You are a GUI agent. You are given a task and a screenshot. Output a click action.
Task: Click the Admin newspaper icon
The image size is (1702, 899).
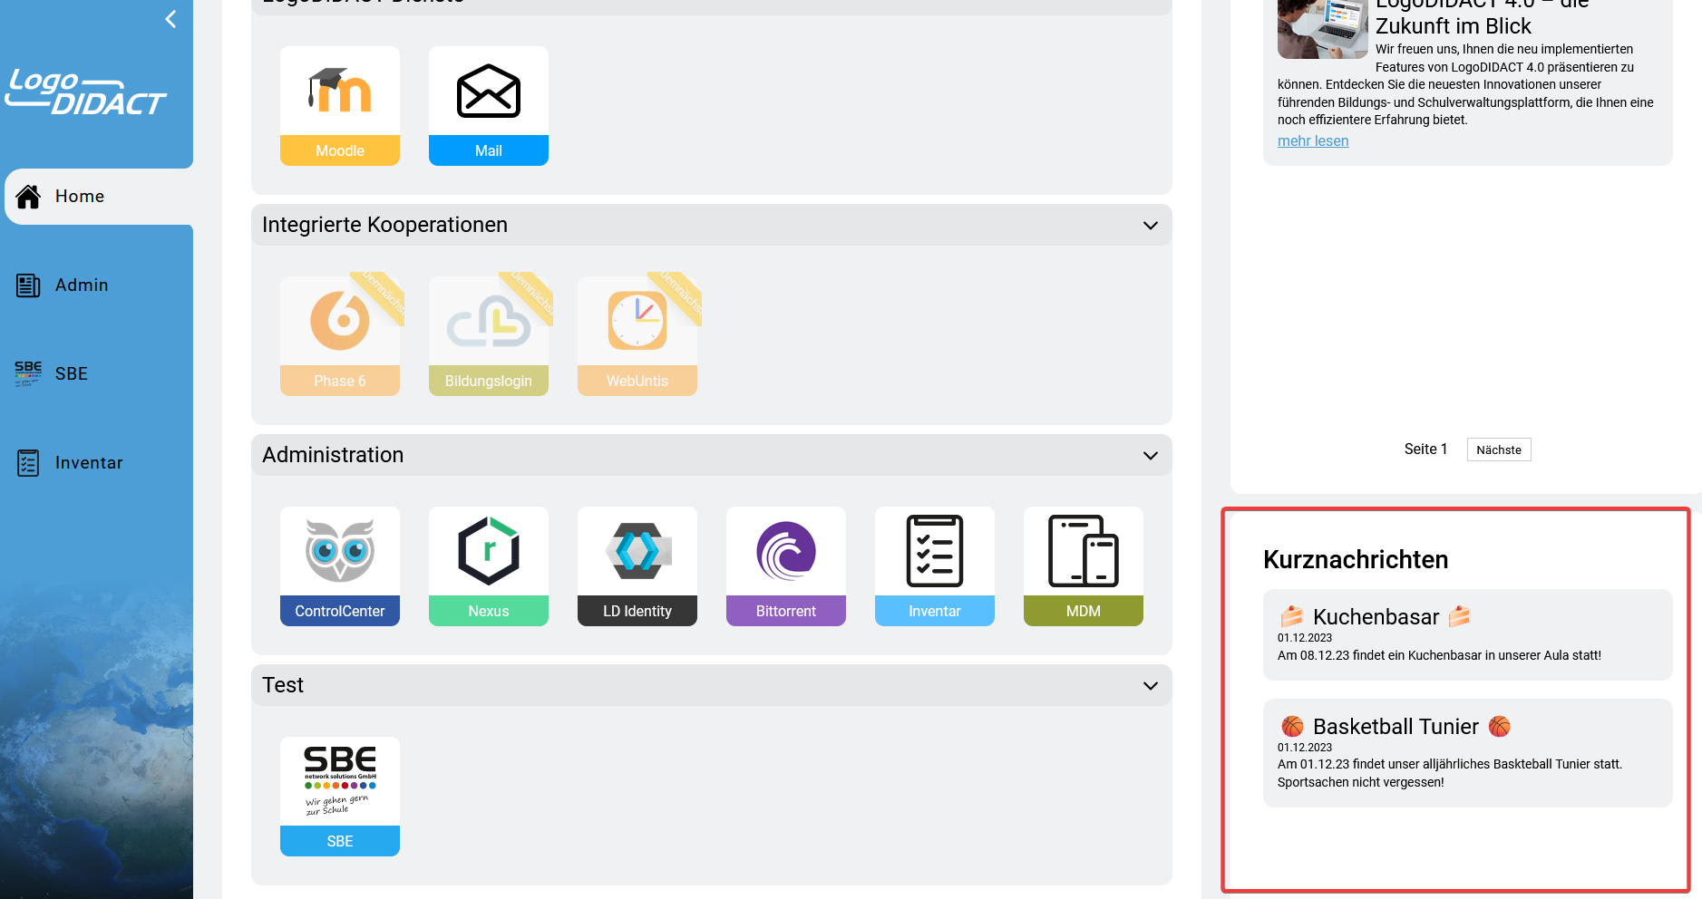28,285
